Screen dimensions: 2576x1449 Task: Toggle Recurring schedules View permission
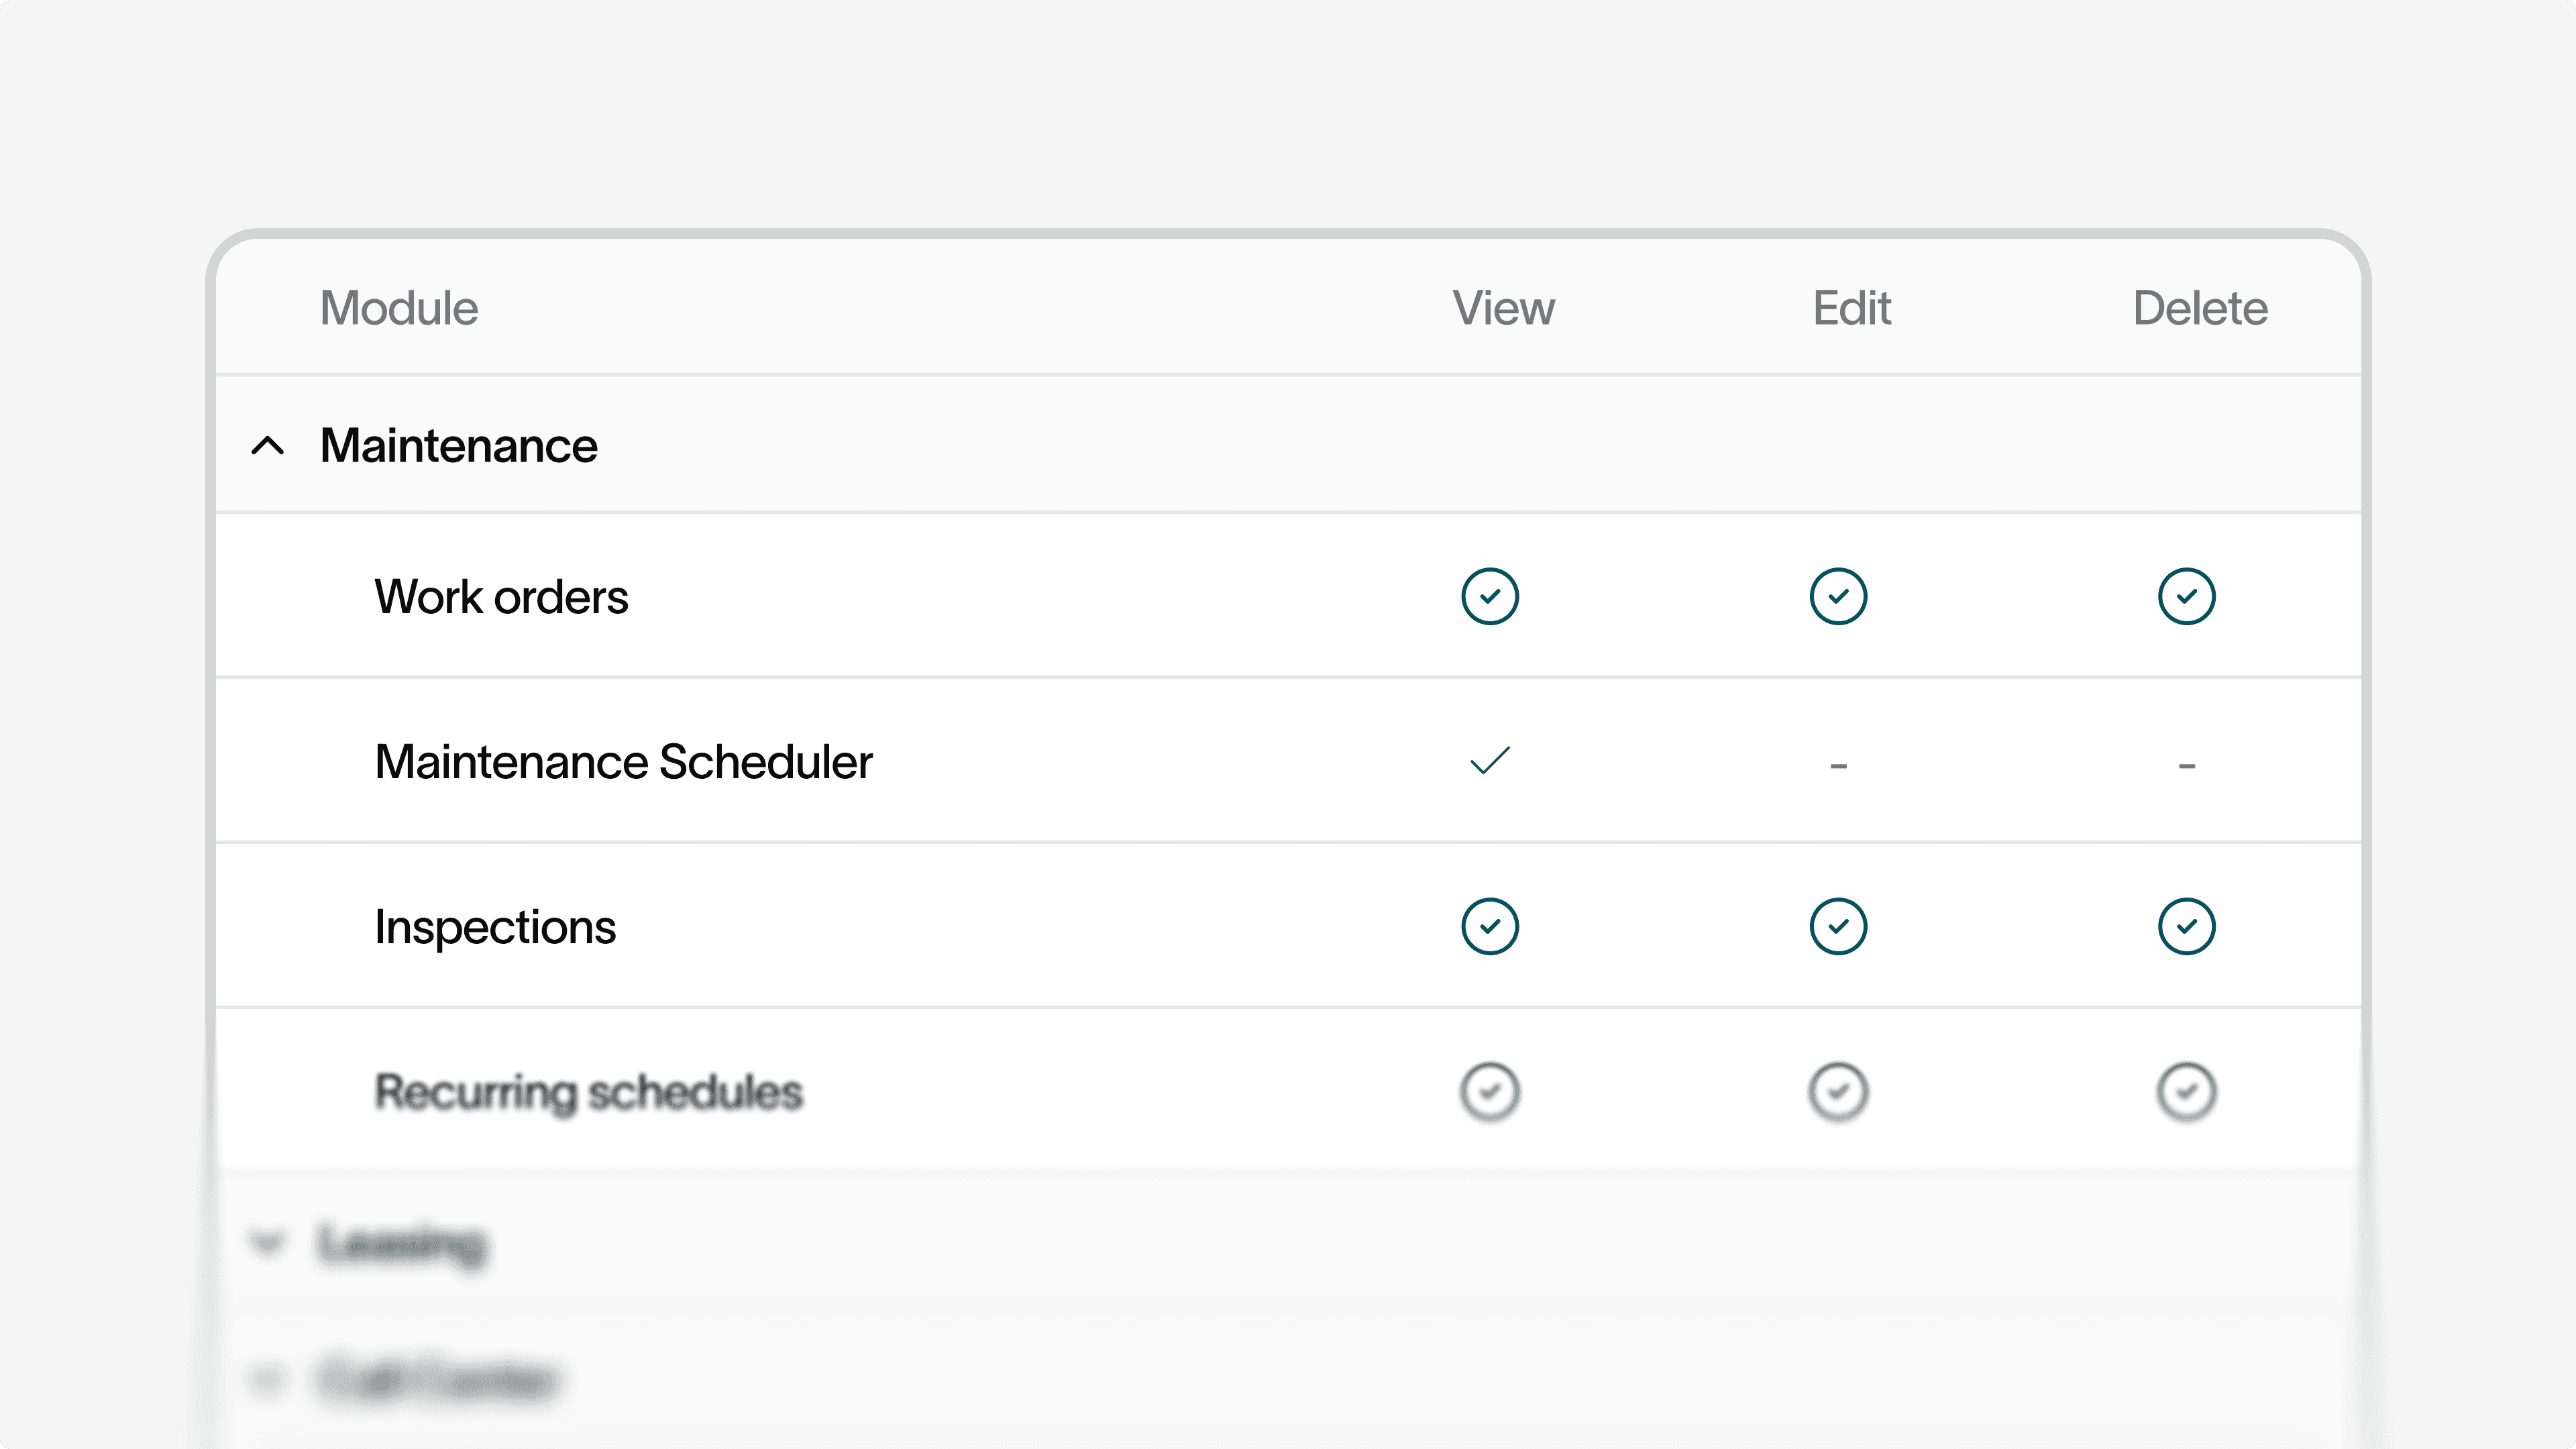1489,1091
